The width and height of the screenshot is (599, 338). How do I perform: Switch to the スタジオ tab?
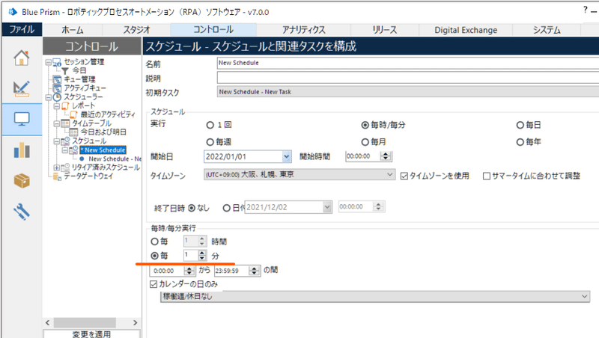136,30
